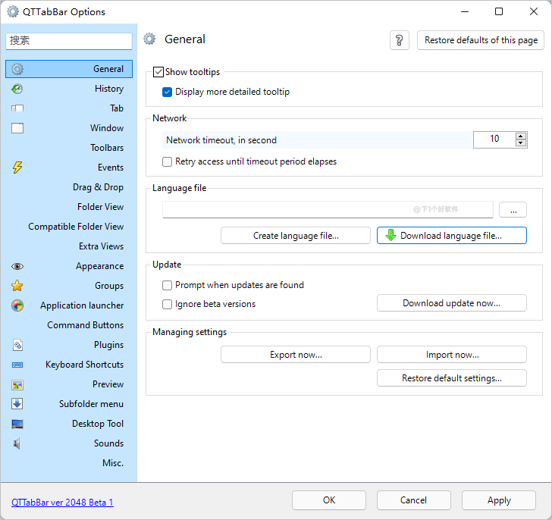The image size is (552, 520).
Task: Click the History clock icon
Action: click(17, 89)
